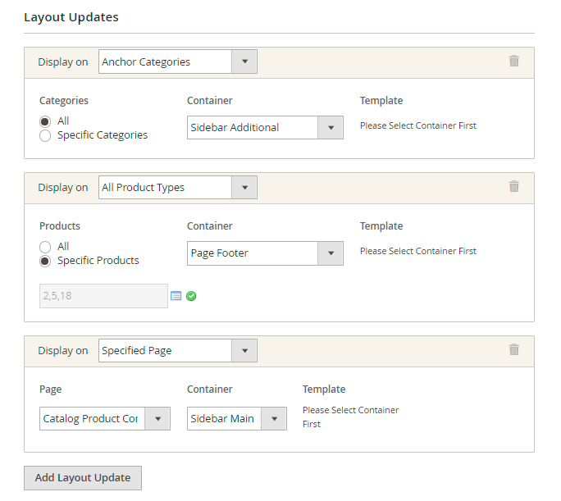Select the All products radio button

[45, 247]
